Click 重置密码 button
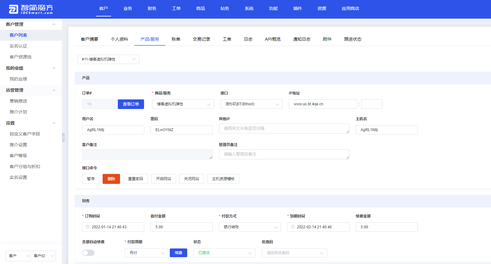This screenshot has width=491, height=264. 136,179
